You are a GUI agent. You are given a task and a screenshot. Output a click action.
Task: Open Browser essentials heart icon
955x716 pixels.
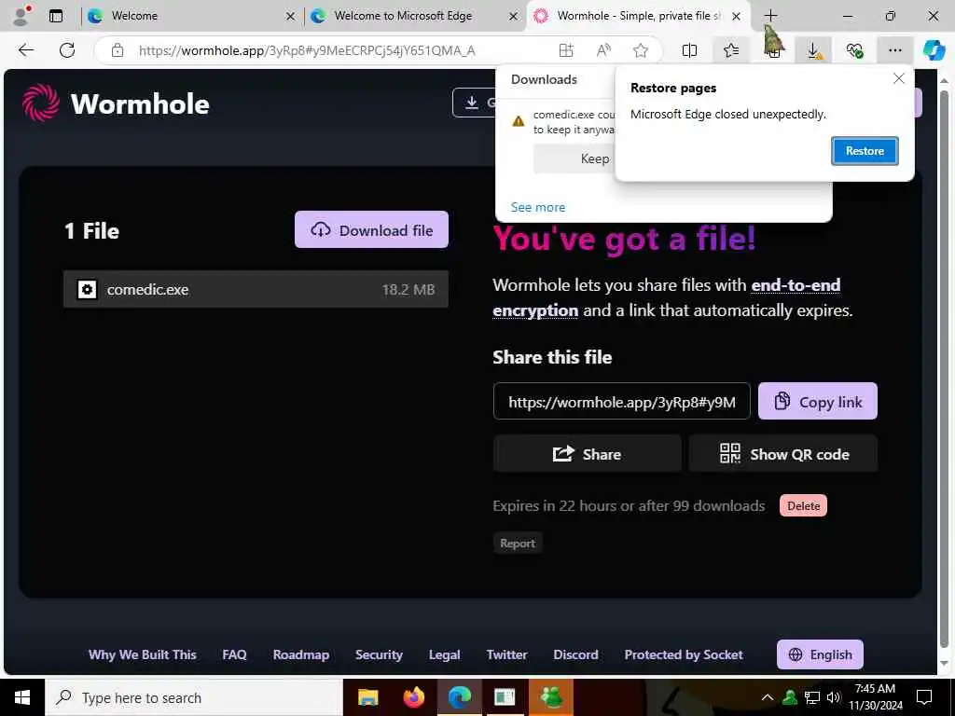coord(854,50)
